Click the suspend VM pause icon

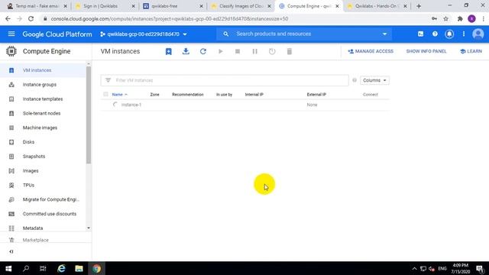pos(254,51)
